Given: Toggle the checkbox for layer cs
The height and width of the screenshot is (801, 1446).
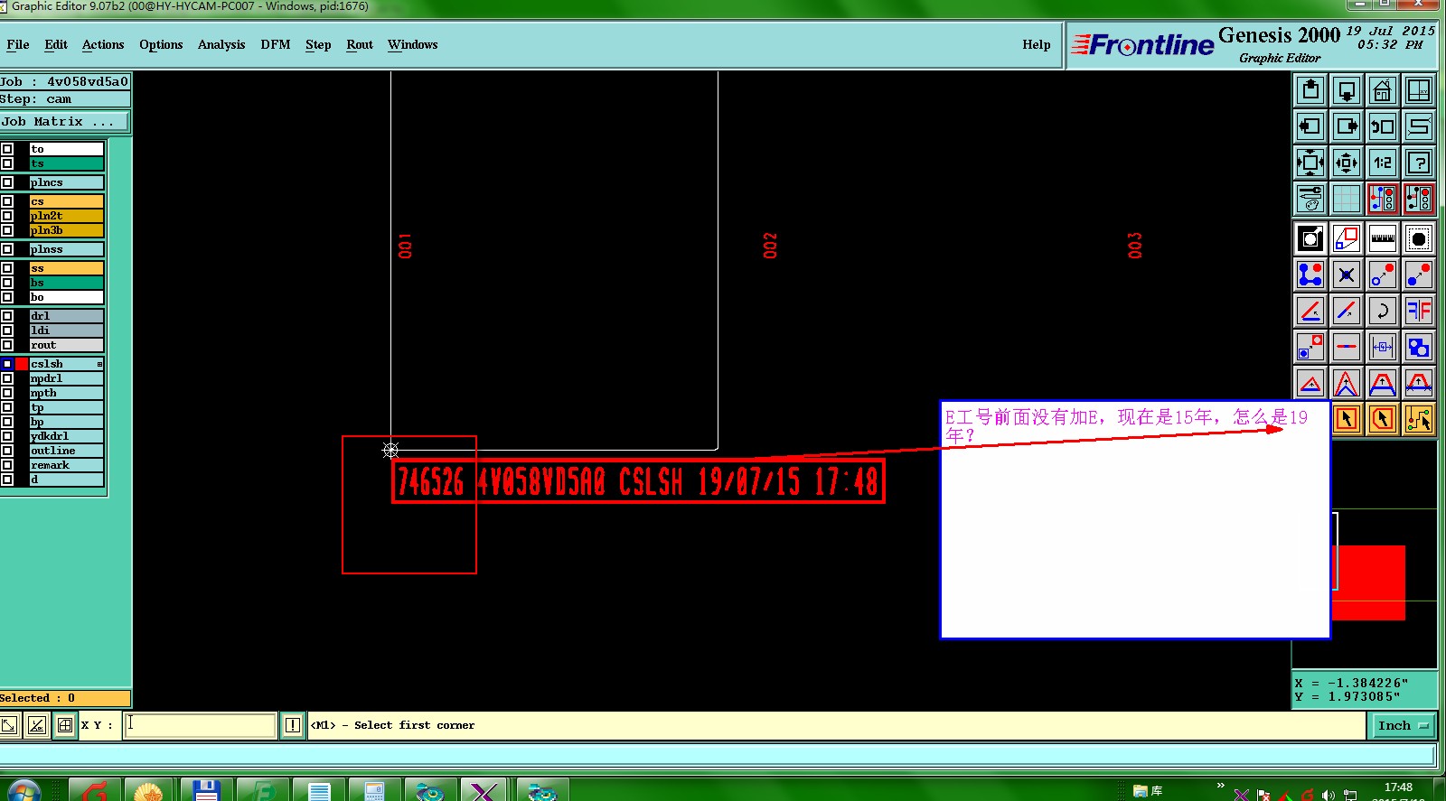Looking at the screenshot, I should 7,201.
